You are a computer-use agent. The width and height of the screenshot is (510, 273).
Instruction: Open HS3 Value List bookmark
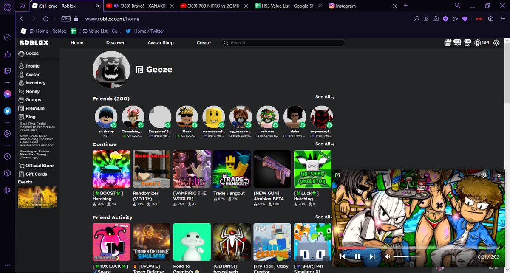pyautogui.click(x=96, y=31)
